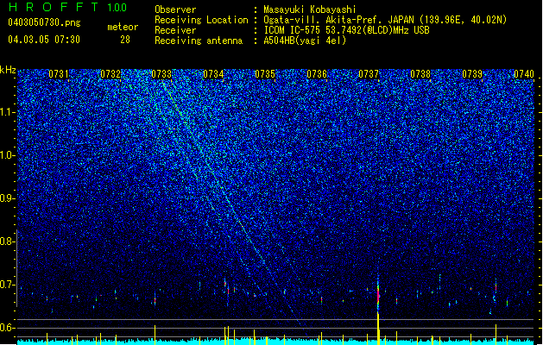Click the meteor label

click(123, 27)
